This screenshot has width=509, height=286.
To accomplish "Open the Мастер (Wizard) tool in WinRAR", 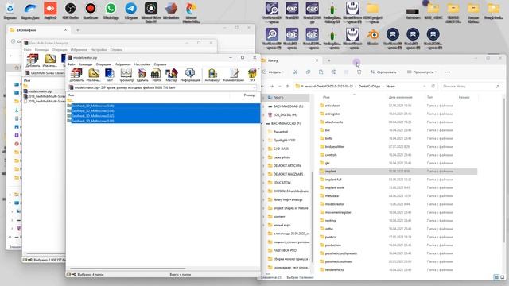I will (172, 75).
